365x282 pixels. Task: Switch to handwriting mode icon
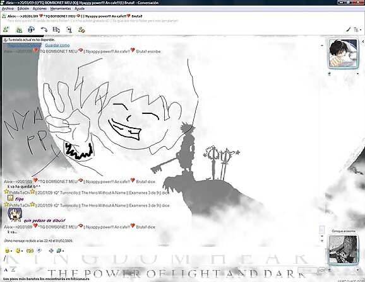(x=13, y=269)
